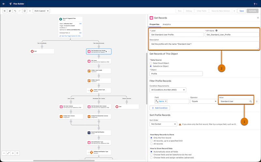The width and height of the screenshot is (261, 162).
Task: Open the help question mark menu
Action: tap(255, 4)
